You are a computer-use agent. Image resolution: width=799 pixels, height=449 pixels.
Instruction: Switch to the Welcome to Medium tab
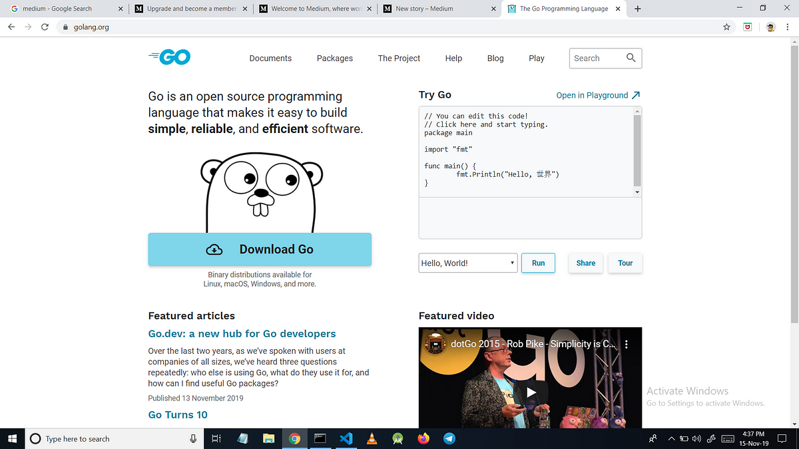point(314,9)
